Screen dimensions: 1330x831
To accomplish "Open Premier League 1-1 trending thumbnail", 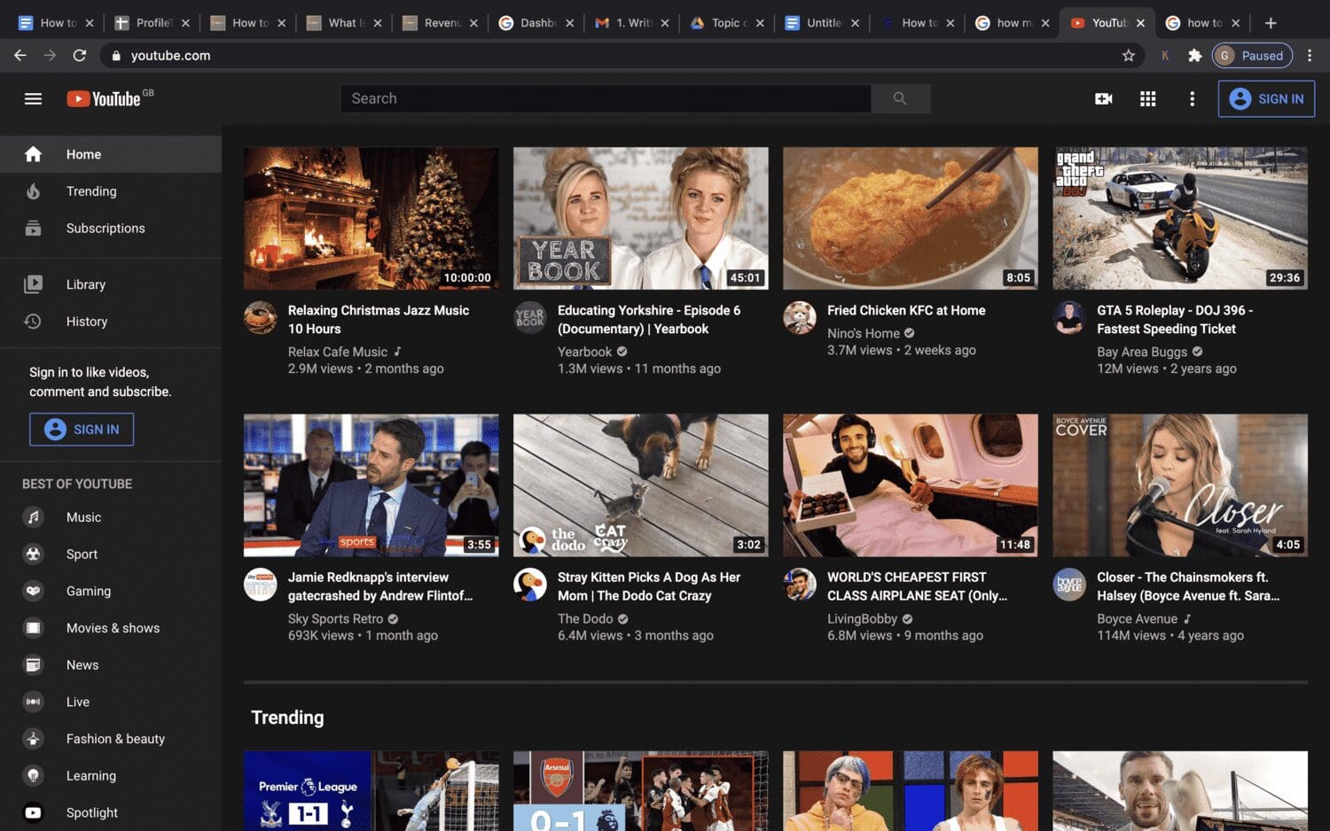I will click(x=371, y=791).
